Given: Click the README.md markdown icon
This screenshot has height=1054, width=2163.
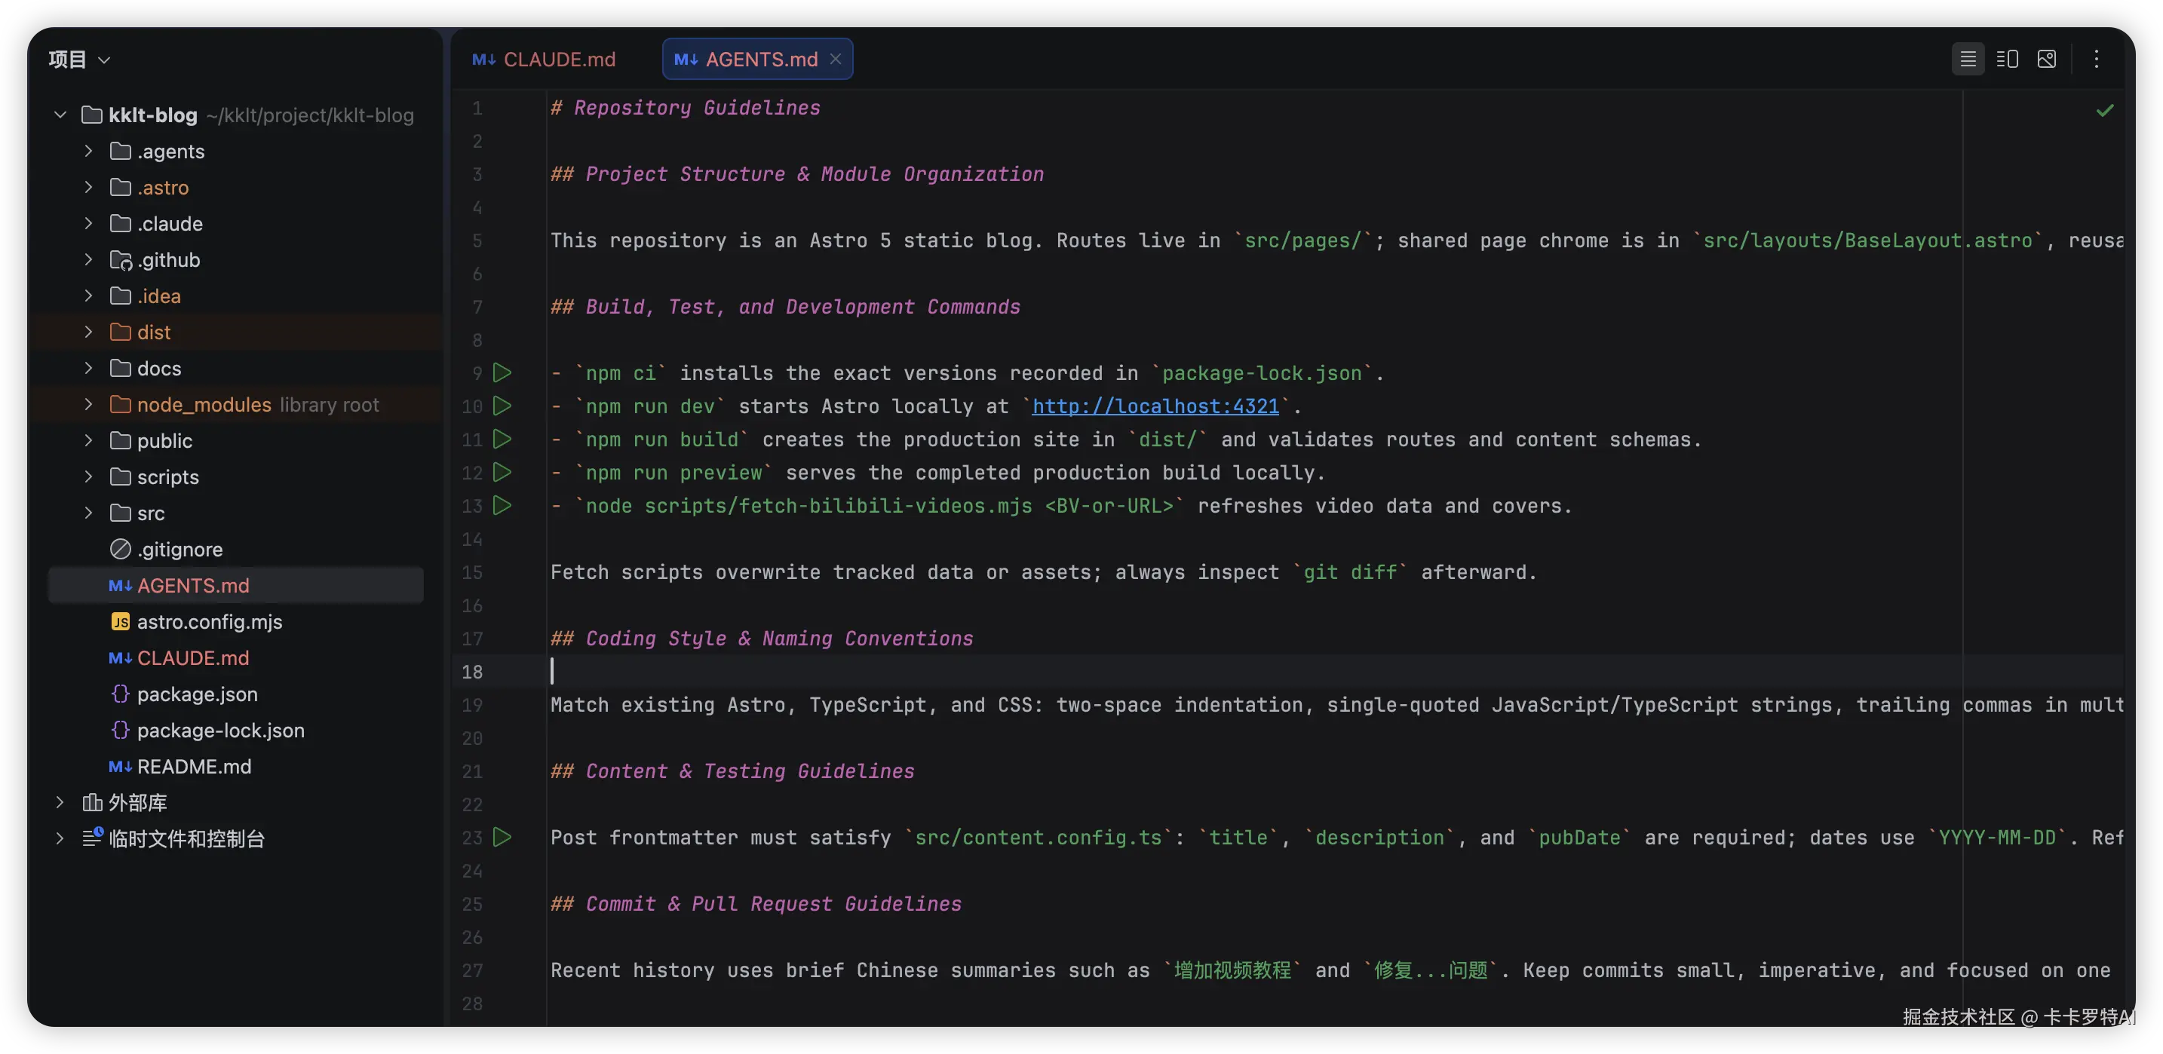Looking at the screenshot, I should pos(120,766).
